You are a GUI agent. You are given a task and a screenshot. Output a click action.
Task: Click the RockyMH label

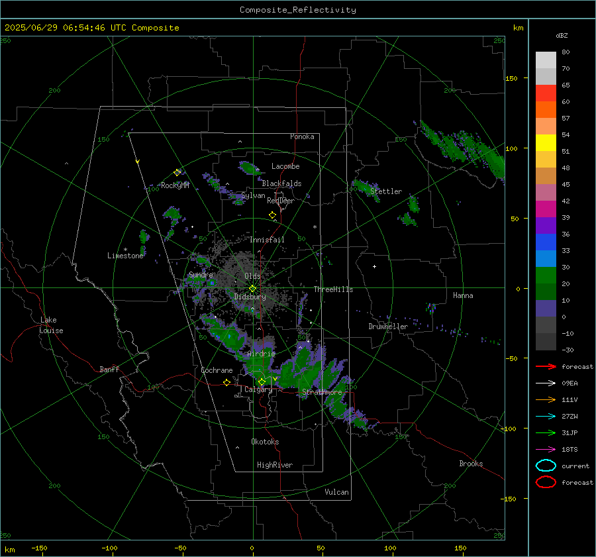175,185
